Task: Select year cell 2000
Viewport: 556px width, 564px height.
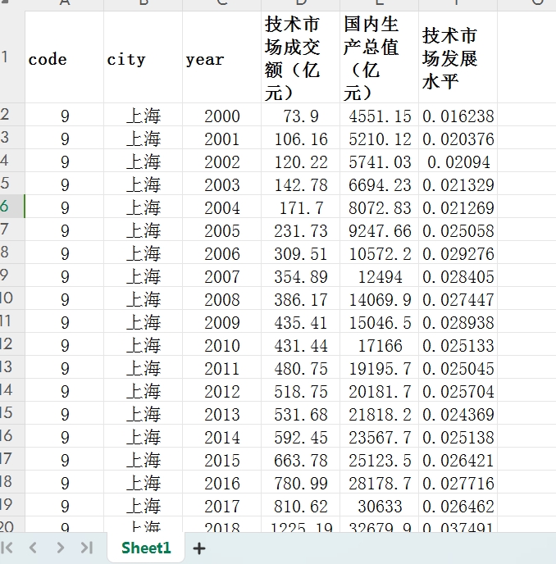Action: point(221,116)
